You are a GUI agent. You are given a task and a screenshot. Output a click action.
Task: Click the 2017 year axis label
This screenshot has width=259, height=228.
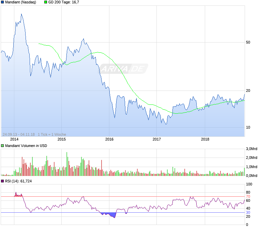coord(156,139)
